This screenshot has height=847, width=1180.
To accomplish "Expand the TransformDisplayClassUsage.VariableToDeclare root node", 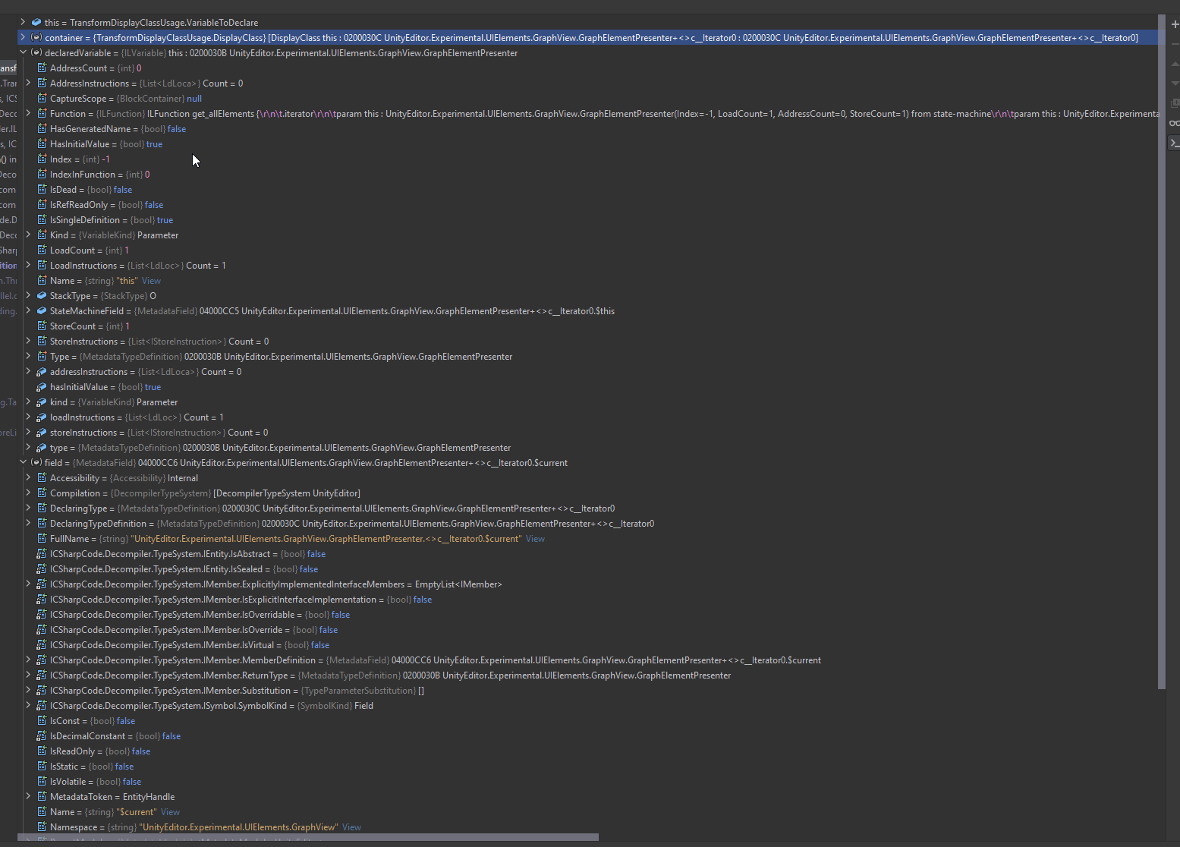I will [x=22, y=22].
